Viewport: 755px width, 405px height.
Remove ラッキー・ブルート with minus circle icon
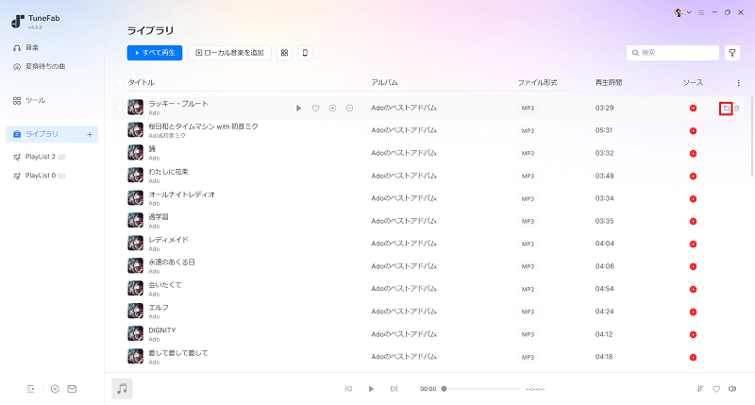pos(349,109)
